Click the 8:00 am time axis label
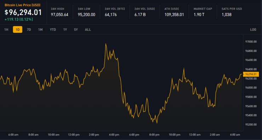The width and height of the screenshot is (262, 140). point(33,135)
